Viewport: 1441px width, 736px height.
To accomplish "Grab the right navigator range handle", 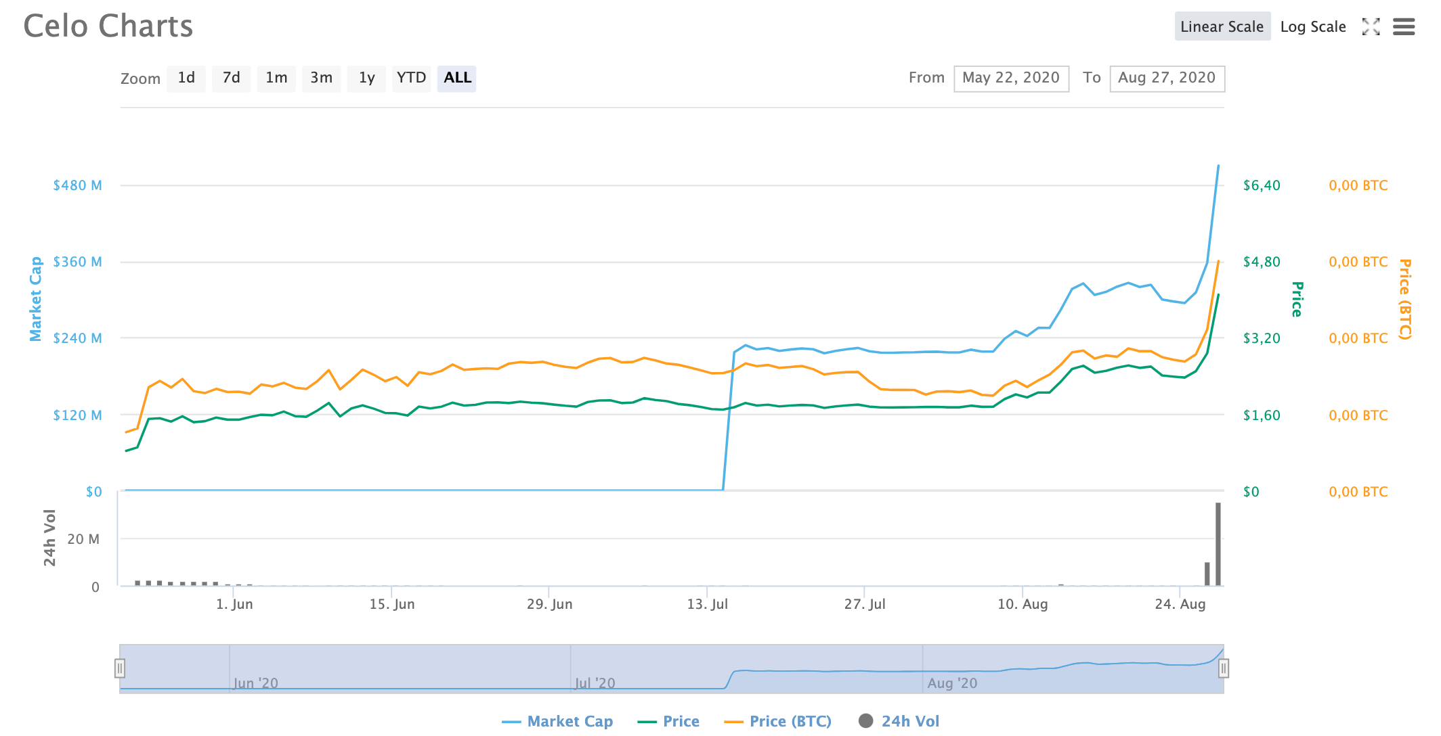I will [x=1224, y=668].
